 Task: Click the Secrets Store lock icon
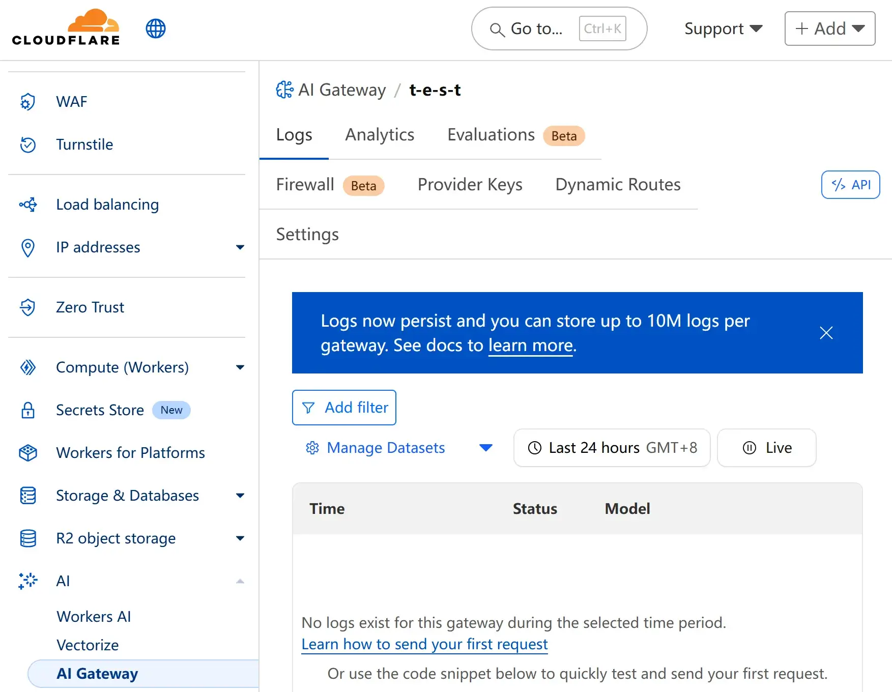pos(28,410)
